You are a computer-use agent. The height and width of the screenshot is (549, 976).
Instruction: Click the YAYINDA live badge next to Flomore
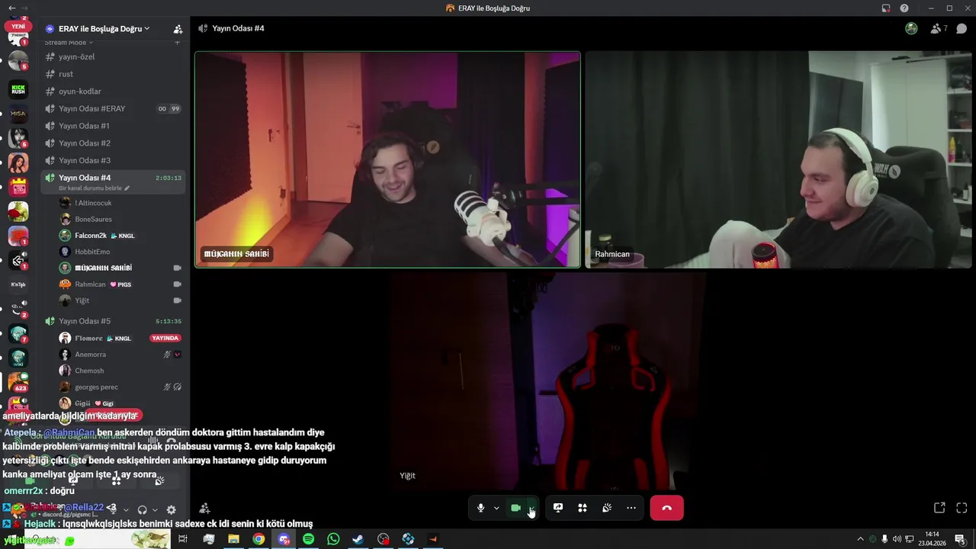(165, 338)
